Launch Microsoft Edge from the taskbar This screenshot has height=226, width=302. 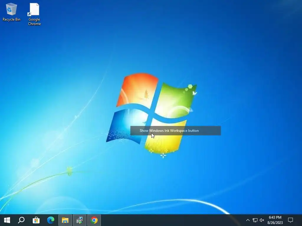[51, 220]
